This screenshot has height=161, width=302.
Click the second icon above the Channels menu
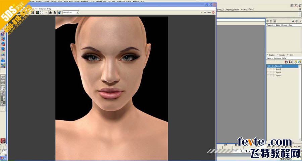coord(271,21)
